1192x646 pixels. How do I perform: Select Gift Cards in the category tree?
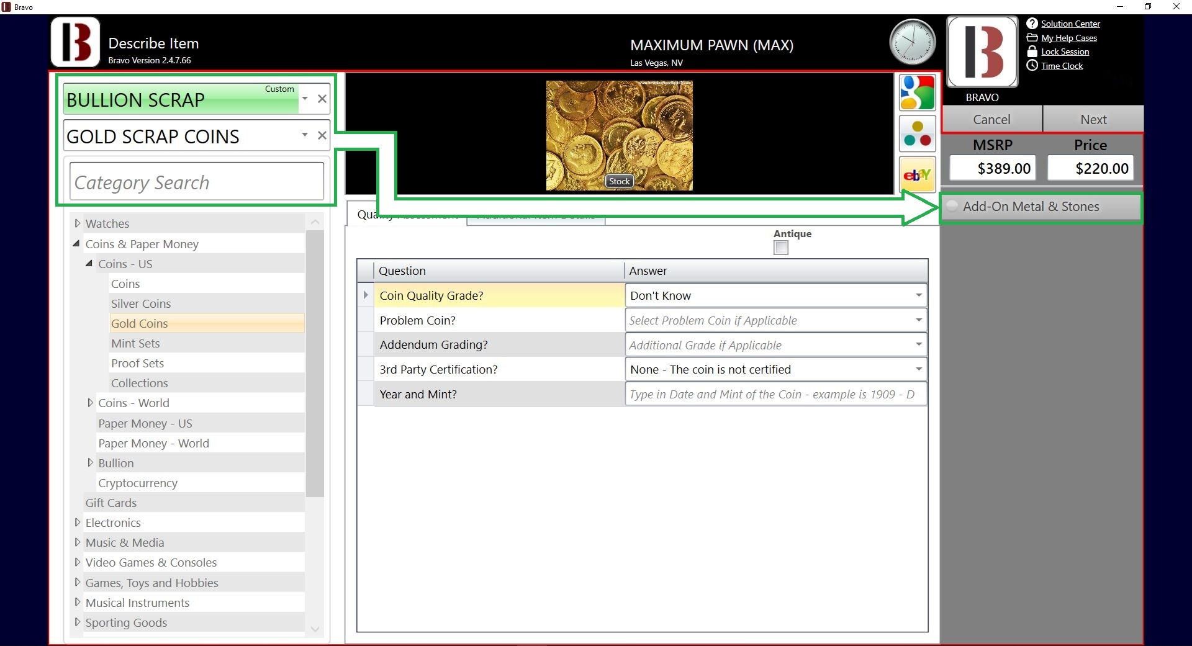click(111, 503)
